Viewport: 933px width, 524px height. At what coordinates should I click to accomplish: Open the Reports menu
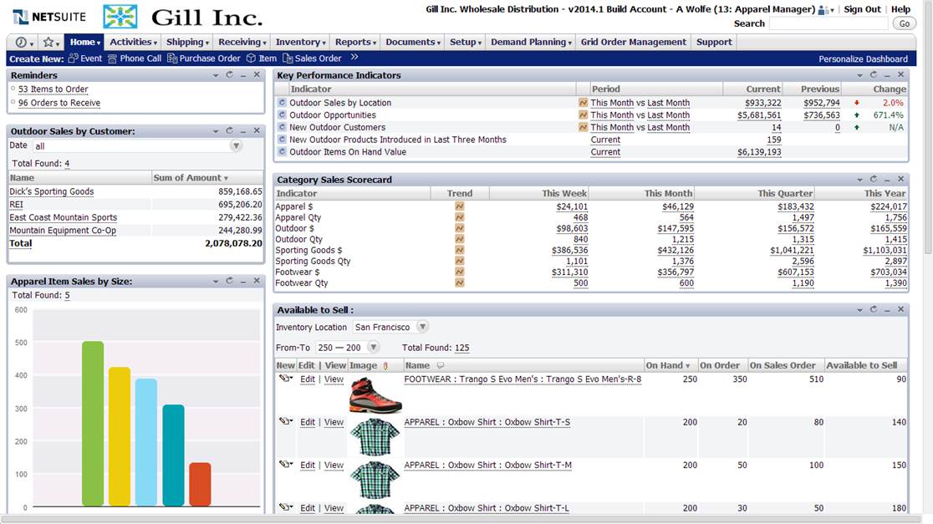tap(355, 43)
